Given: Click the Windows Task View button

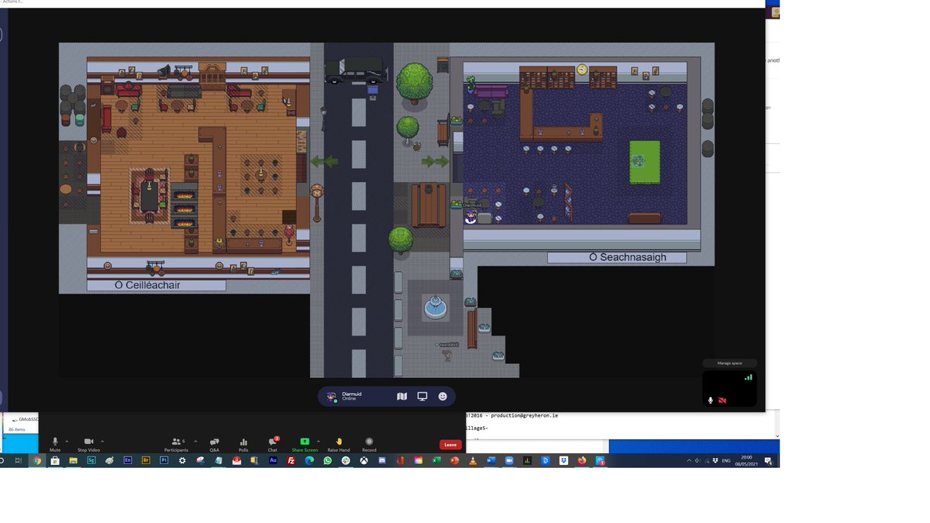Looking at the screenshot, I should 19,460.
